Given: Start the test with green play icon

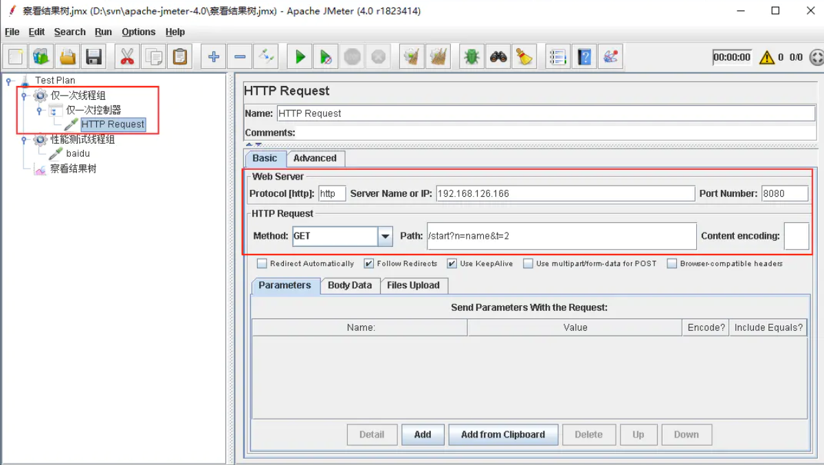Looking at the screenshot, I should [x=300, y=57].
